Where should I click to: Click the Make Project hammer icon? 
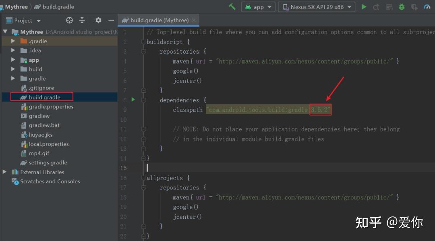point(232,7)
